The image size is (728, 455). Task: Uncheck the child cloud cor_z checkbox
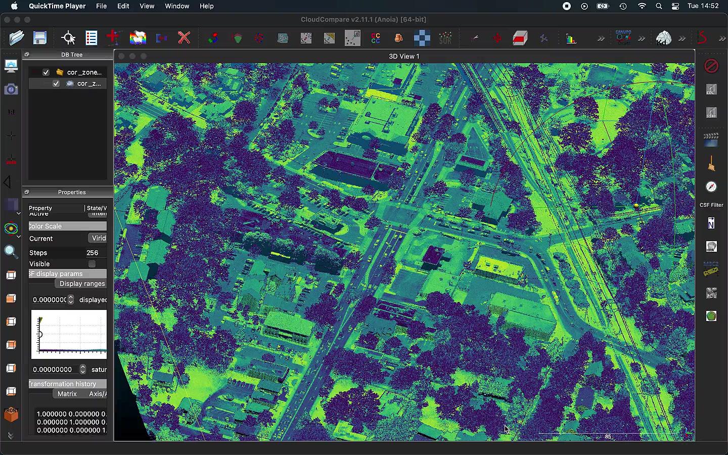(x=56, y=83)
